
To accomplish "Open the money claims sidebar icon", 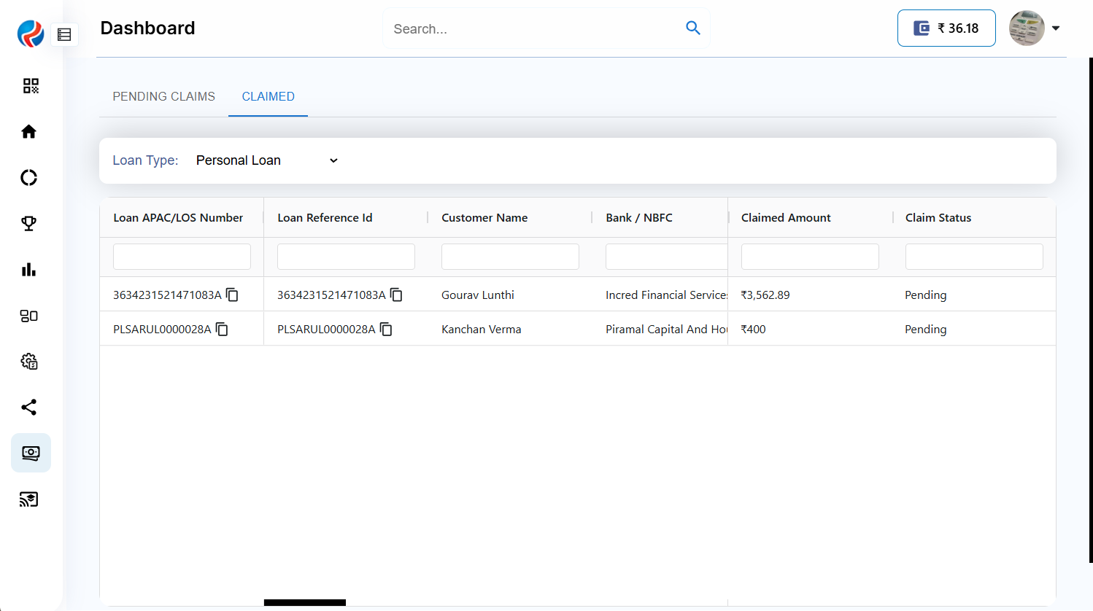I will 31,453.
